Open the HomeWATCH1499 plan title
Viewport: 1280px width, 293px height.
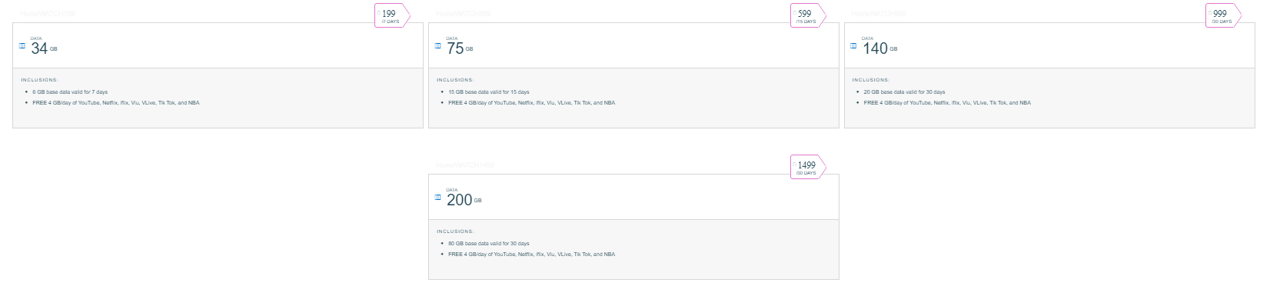[466, 165]
